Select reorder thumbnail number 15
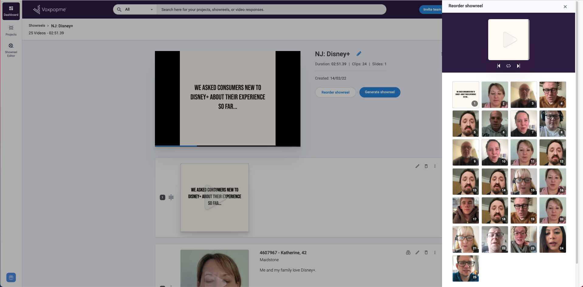This screenshot has height=287, width=583. click(x=524, y=181)
